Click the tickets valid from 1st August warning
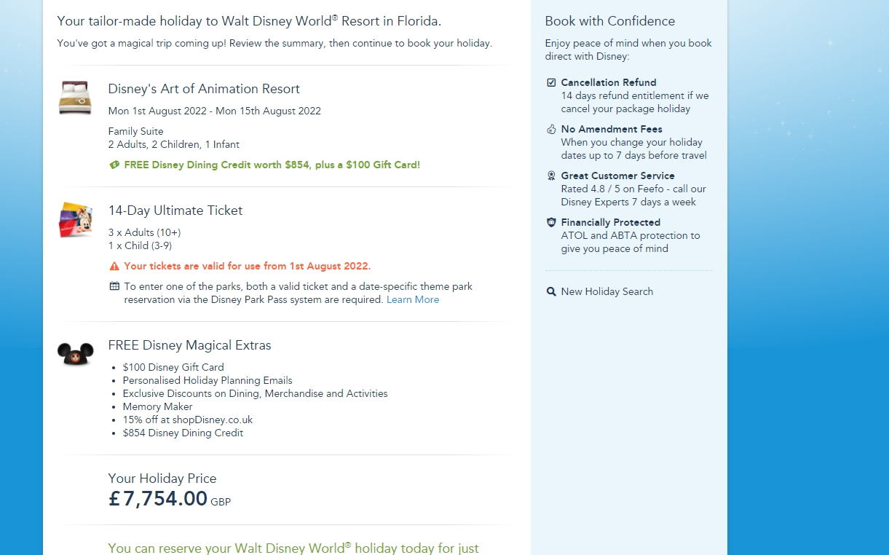Image resolution: width=889 pixels, height=555 pixels. (247, 266)
